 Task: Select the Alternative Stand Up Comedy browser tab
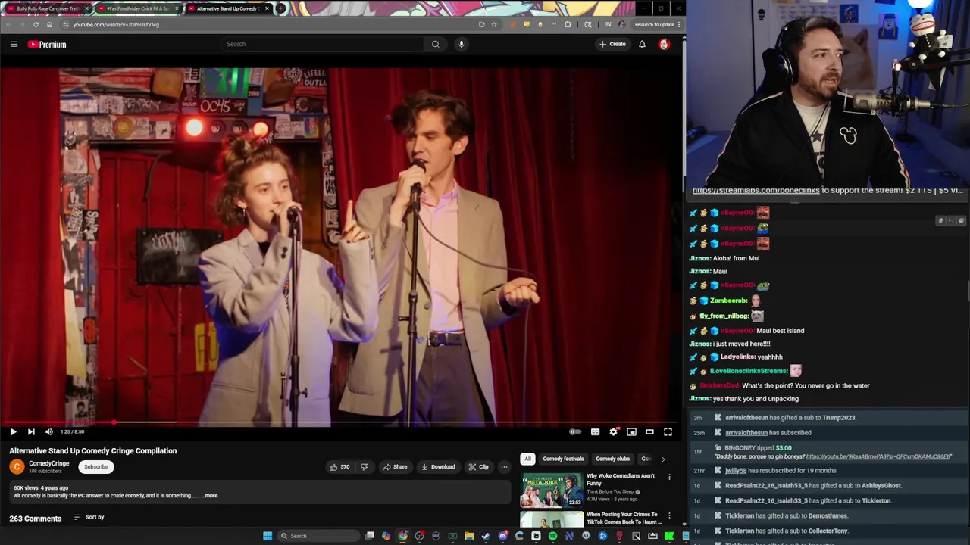pyautogui.click(x=228, y=8)
